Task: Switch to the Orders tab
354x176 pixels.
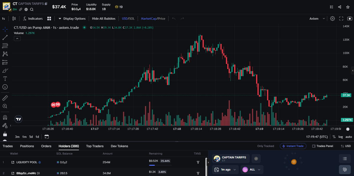Action: click(46, 146)
